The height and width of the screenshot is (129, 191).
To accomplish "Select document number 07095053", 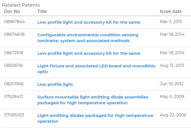I will 14,115.
